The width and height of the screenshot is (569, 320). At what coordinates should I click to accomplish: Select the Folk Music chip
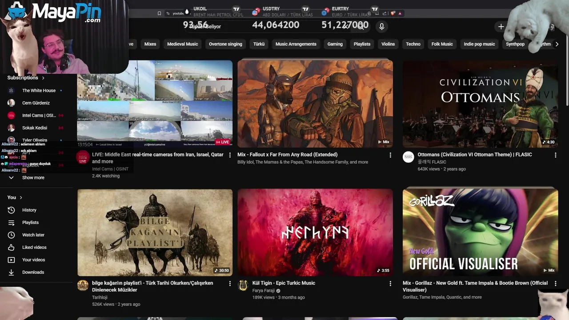[x=442, y=44]
